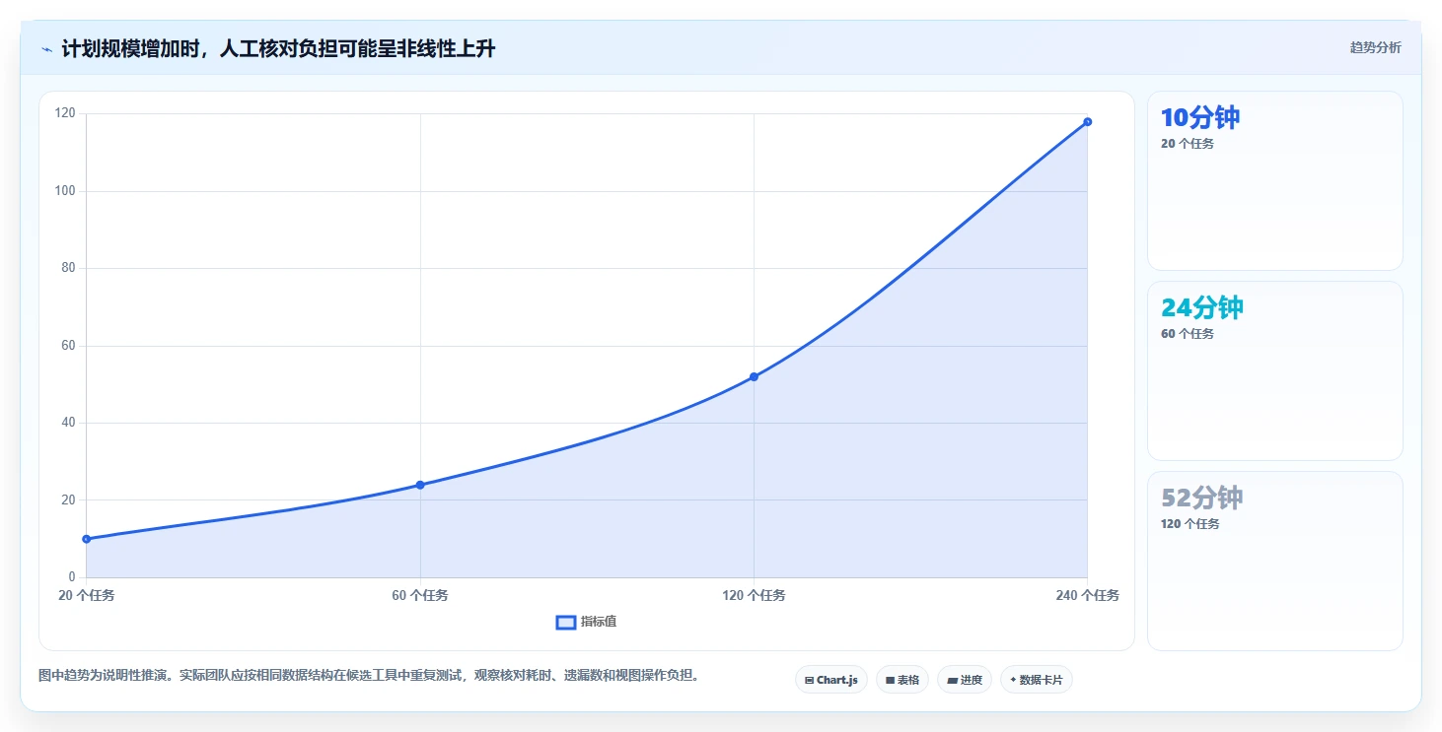The height and width of the screenshot is (732, 1442).
Task: Open the 24分钟 metric card
Action: [1274, 370]
